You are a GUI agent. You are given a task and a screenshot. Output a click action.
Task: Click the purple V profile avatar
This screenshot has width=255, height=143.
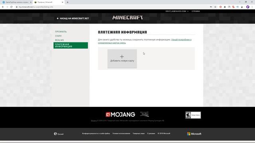coord(248,7)
